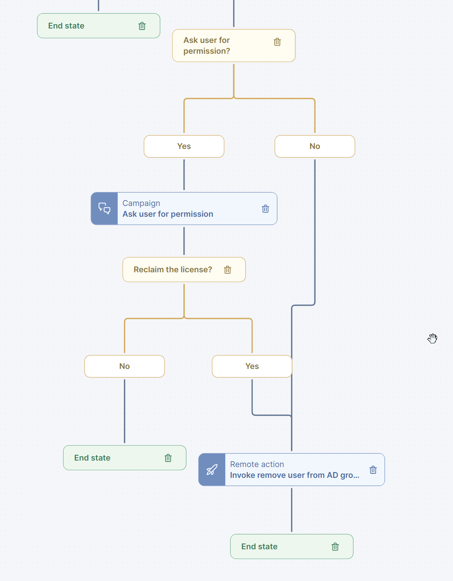453x581 pixels.
Task: Delete the top-left End state node
Action: (x=142, y=26)
